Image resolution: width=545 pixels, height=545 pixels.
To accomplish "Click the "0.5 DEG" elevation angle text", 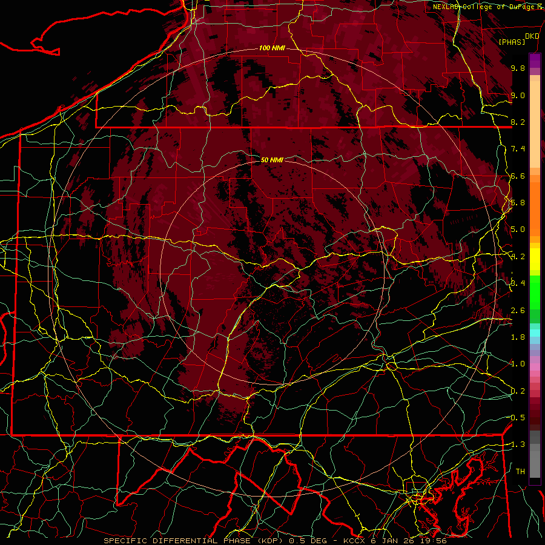I will click(309, 541).
